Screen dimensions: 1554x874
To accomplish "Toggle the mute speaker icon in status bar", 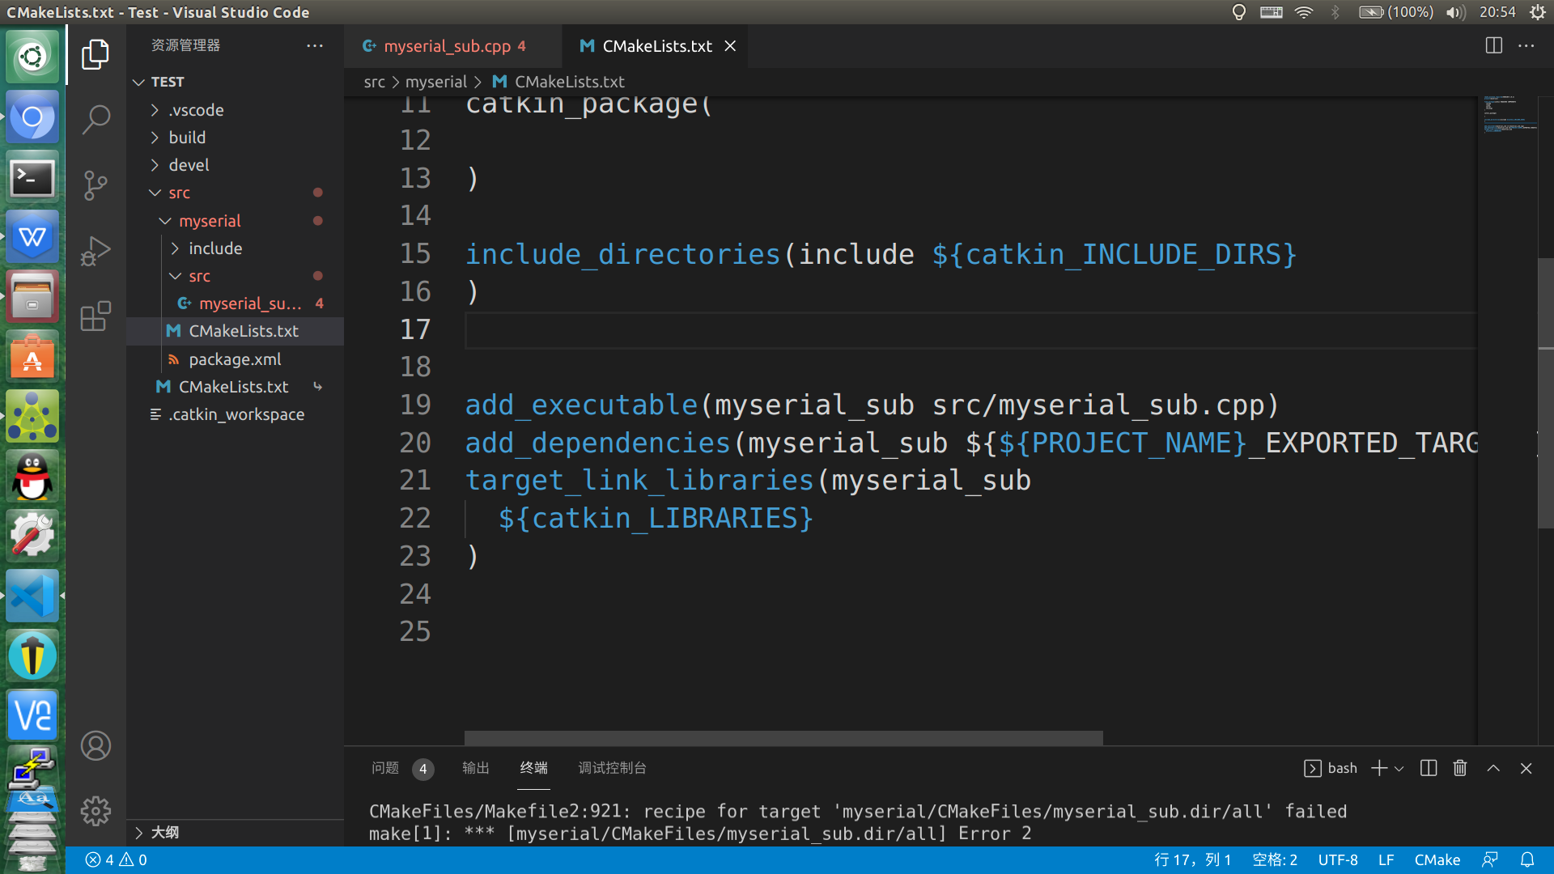I will pyautogui.click(x=1454, y=12).
